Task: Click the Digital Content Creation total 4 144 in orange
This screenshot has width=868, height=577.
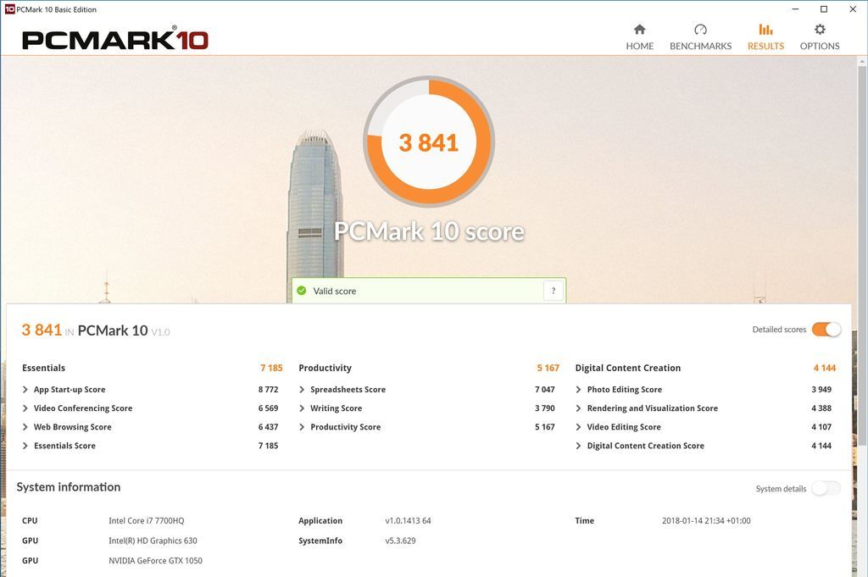Action: coord(825,368)
